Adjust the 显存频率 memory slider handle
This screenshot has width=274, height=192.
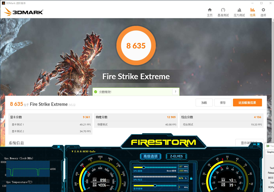click(155, 186)
